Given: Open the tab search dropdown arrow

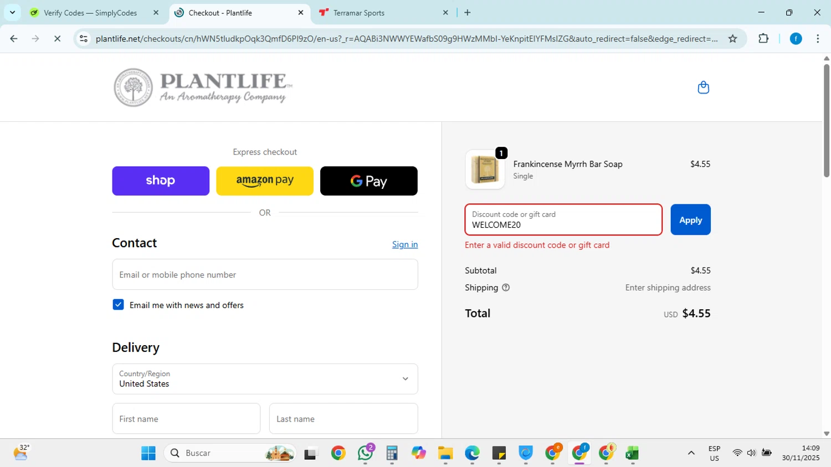Looking at the screenshot, I should click(x=12, y=12).
